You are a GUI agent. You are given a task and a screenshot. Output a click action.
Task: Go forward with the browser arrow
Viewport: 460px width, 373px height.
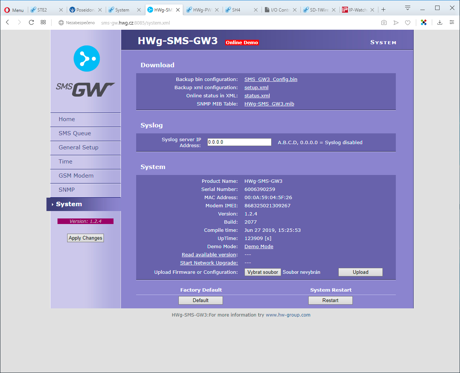pos(19,23)
